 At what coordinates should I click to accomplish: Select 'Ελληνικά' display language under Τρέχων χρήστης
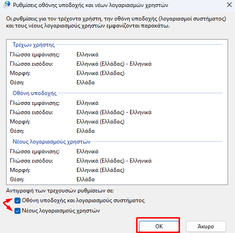pyautogui.click(x=88, y=55)
